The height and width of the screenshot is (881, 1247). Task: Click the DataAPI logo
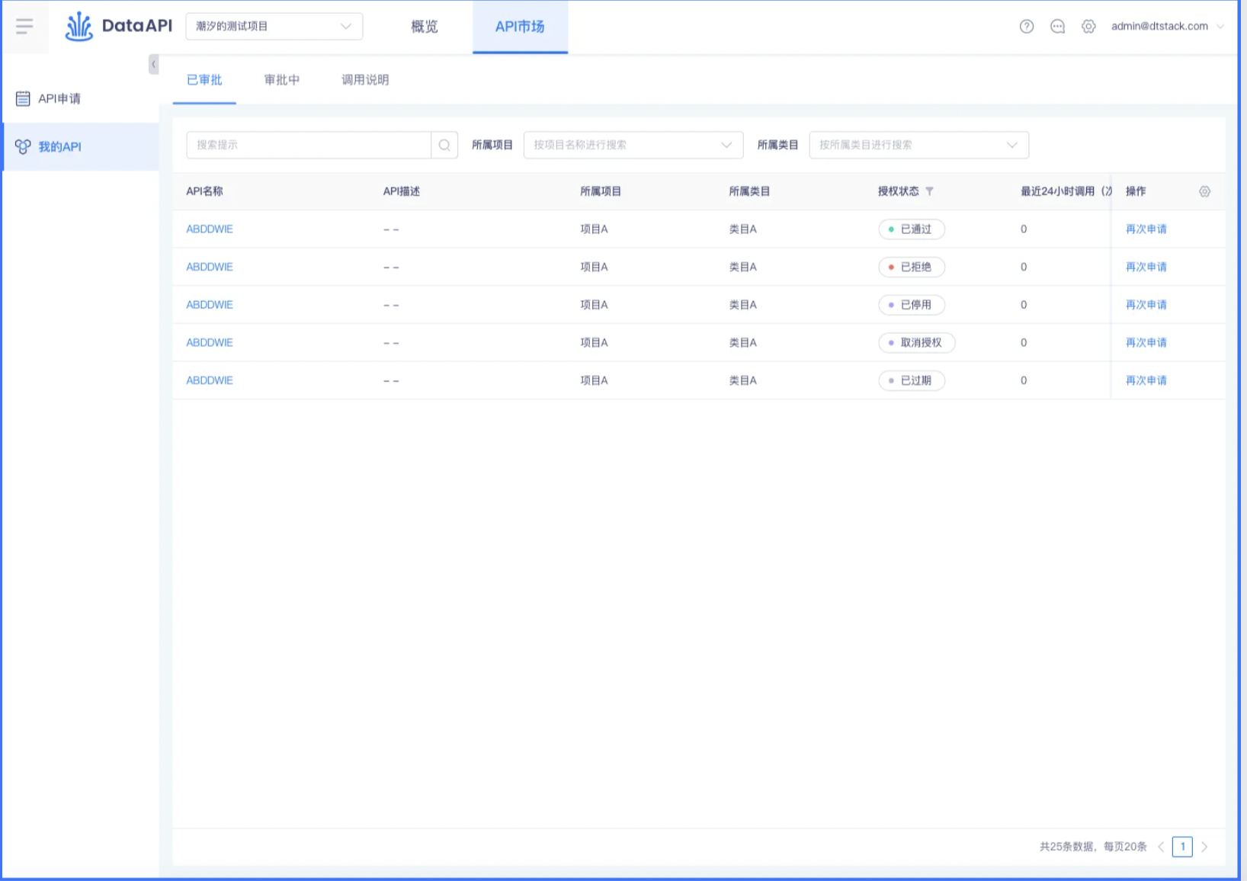point(119,27)
